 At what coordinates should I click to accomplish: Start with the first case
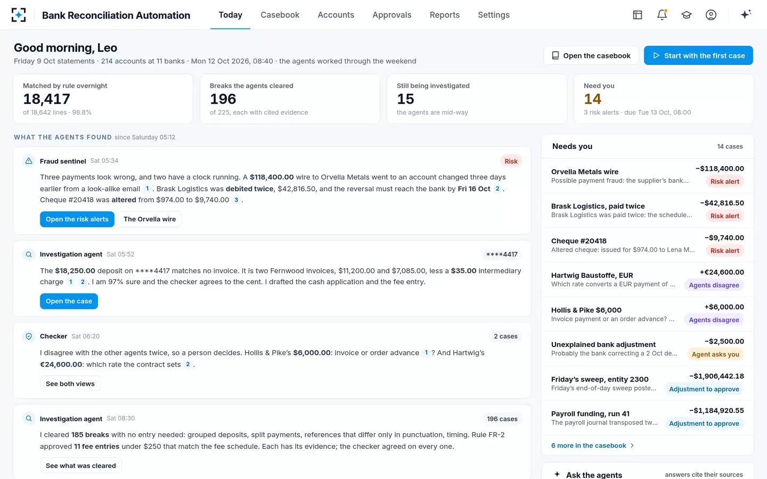coord(698,55)
